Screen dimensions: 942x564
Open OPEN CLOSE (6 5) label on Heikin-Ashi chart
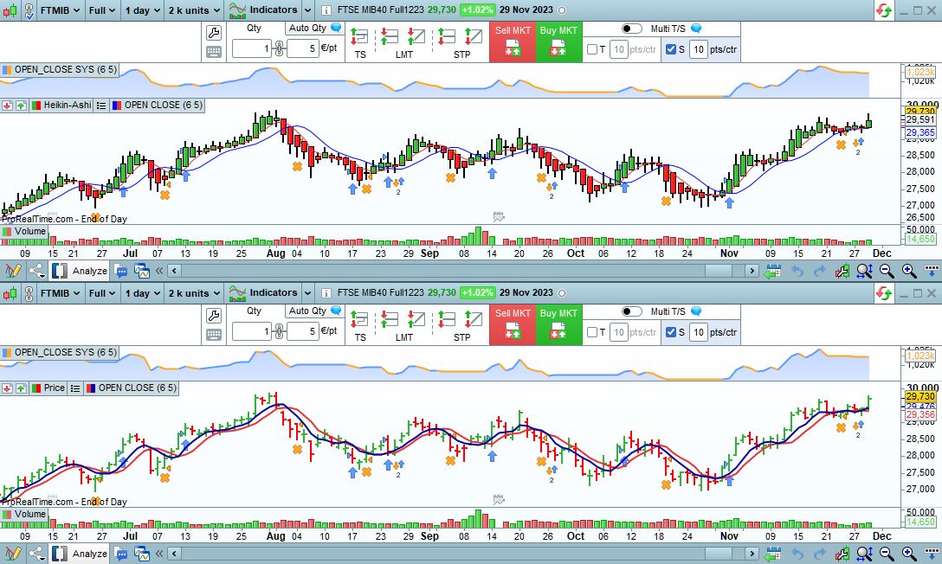pos(158,105)
